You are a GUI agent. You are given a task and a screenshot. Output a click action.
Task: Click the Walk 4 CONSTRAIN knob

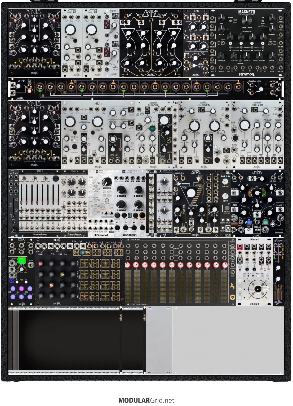(x=72, y=193)
